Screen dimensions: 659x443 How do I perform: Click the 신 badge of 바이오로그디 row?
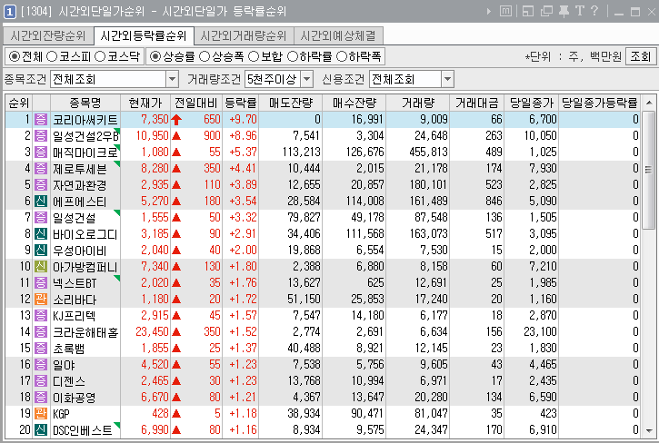41,234
